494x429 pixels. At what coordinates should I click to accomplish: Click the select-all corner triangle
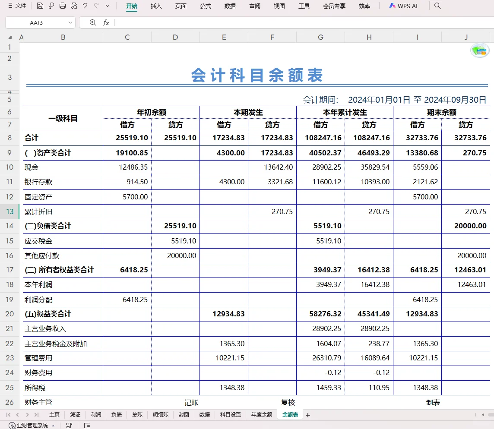click(x=10, y=38)
